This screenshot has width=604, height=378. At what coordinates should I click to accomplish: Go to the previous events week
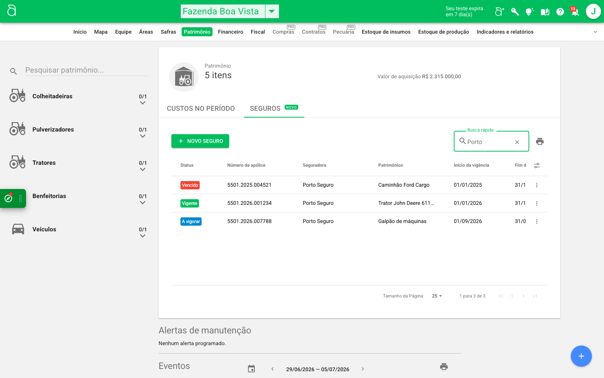coord(273,369)
